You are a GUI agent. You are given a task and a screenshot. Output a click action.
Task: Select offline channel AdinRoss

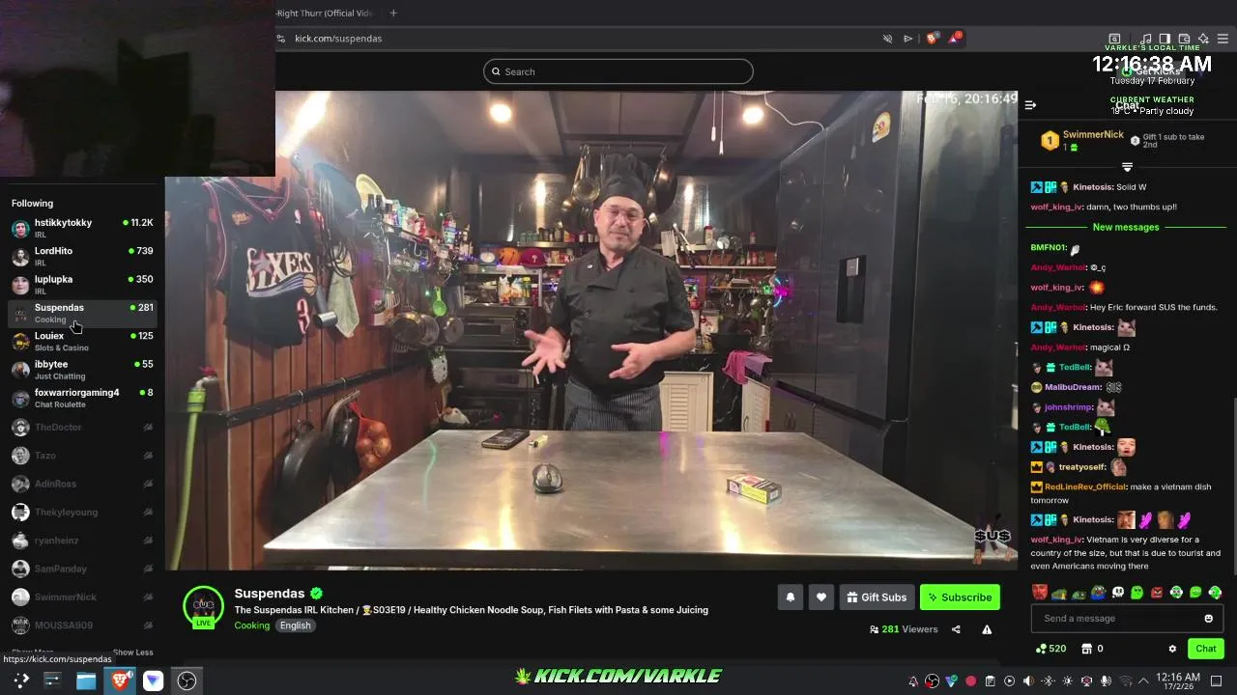82,484
